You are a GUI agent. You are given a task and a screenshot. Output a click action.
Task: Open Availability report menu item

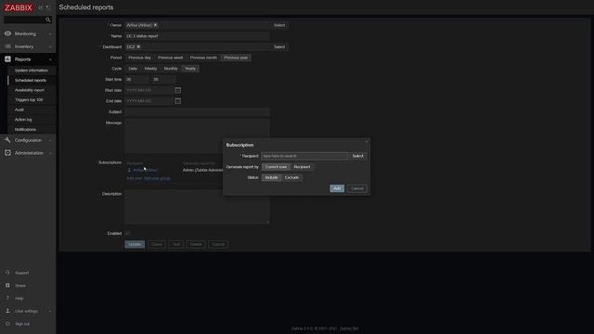coord(30,90)
